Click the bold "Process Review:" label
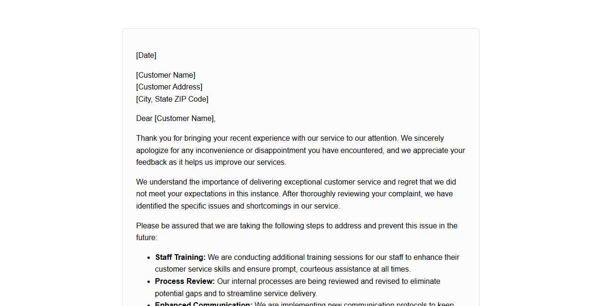Image resolution: width=602 pixels, height=306 pixels. pos(185,282)
